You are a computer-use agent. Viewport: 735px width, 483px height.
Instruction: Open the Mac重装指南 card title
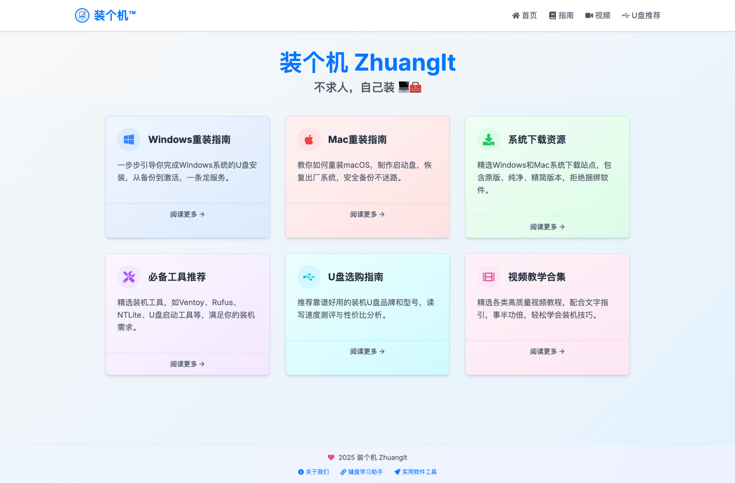357,140
